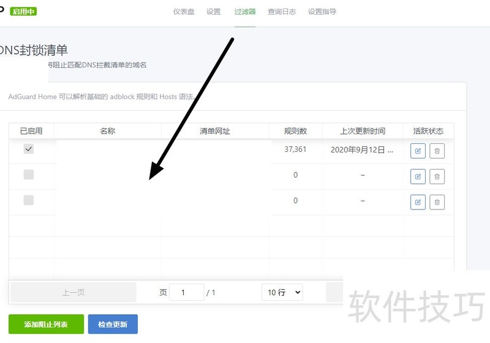
Task: Click the 上一页 previous page button
Action: click(73, 292)
